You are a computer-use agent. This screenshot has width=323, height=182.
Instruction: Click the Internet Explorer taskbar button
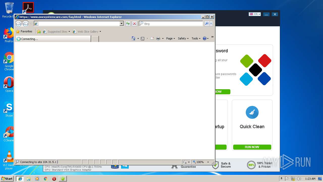pyautogui.click(x=20, y=178)
